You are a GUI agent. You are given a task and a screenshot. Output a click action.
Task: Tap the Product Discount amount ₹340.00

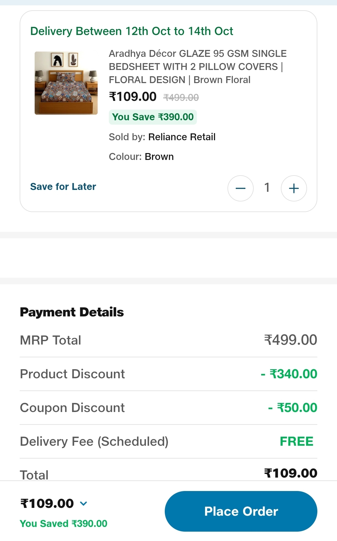coord(289,374)
